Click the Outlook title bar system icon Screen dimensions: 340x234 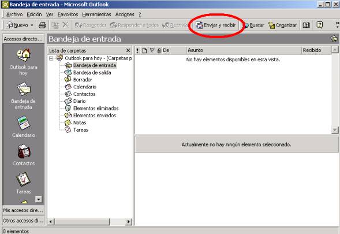(5, 5)
